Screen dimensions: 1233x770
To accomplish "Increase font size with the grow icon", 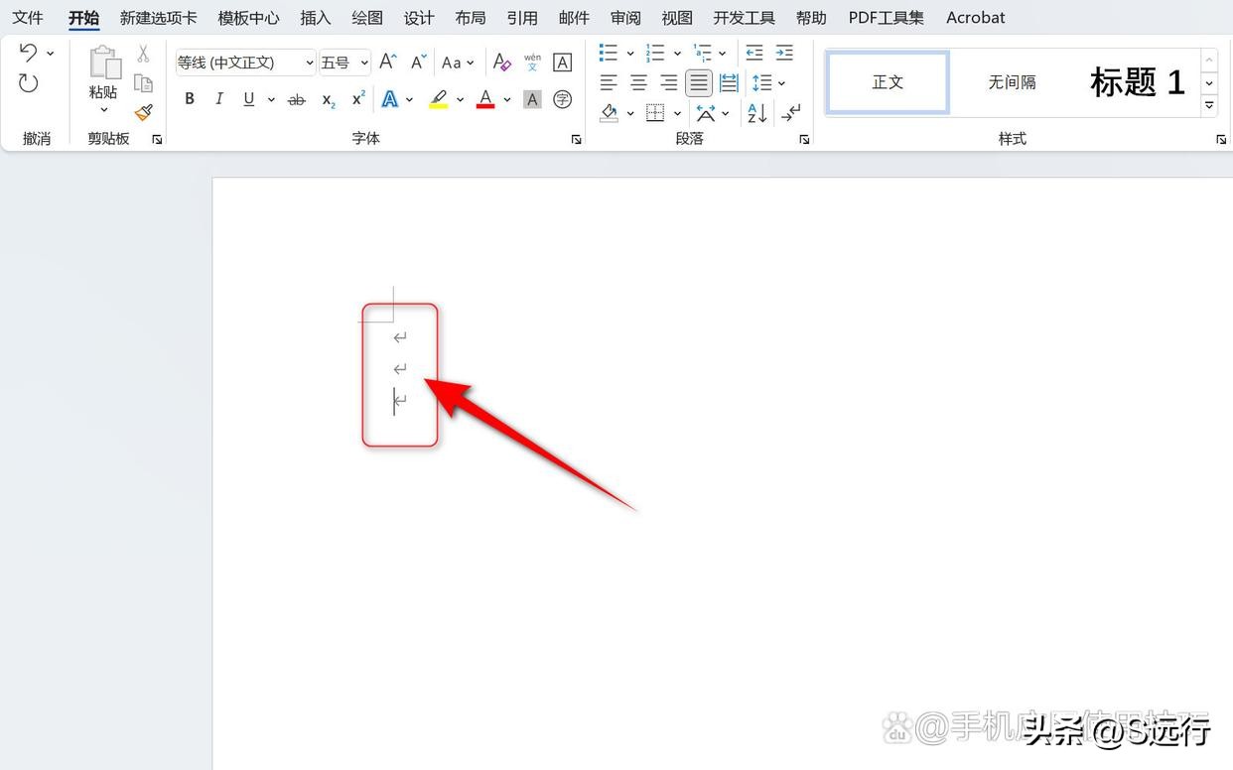I will pos(388,63).
